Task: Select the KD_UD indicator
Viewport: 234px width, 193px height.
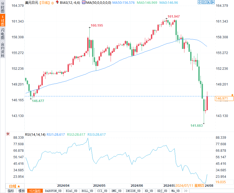Action: point(149,191)
